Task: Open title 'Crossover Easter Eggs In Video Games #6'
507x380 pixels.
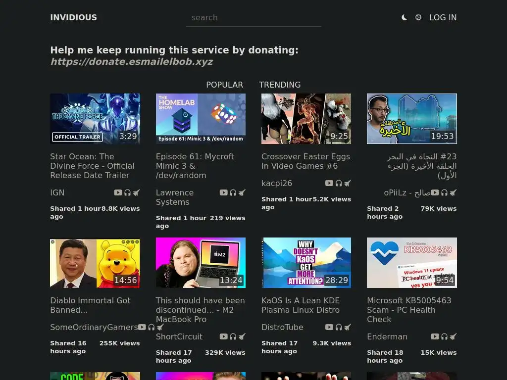Action: (x=305, y=161)
